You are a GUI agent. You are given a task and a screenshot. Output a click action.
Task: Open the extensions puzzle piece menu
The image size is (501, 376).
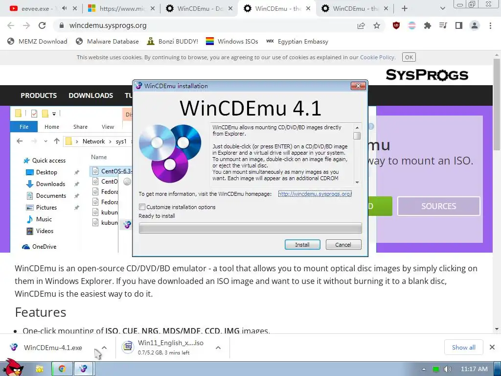coord(428,25)
